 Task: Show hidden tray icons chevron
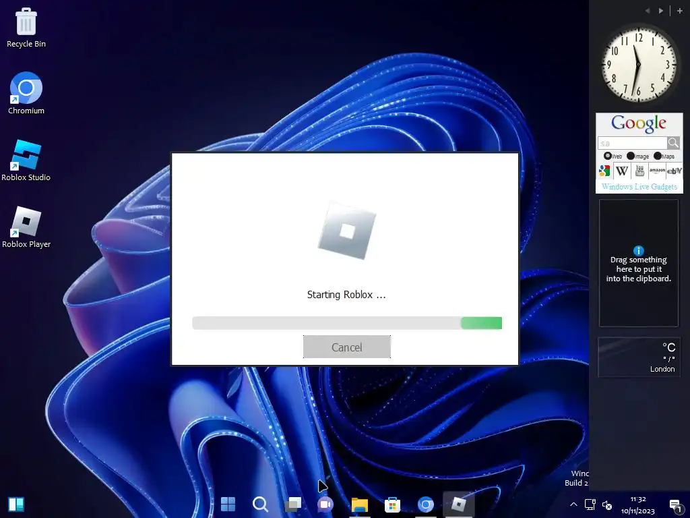(x=573, y=505)
